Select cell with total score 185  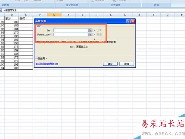point(12,26)
